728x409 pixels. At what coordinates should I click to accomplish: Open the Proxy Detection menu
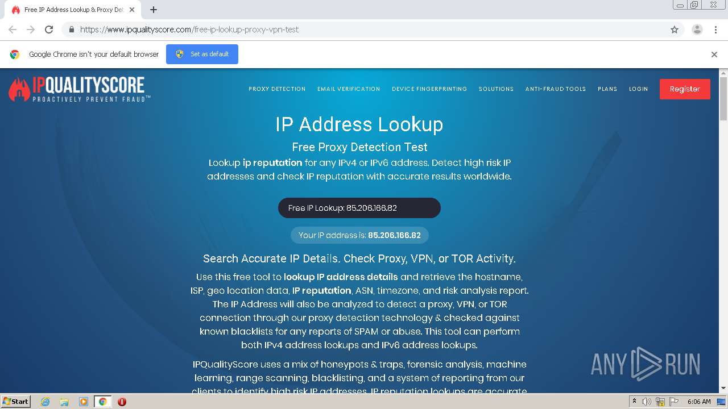click(x=277, y=89)
